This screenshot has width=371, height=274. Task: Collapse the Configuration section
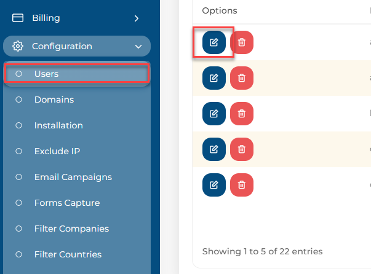coord(138,47)
